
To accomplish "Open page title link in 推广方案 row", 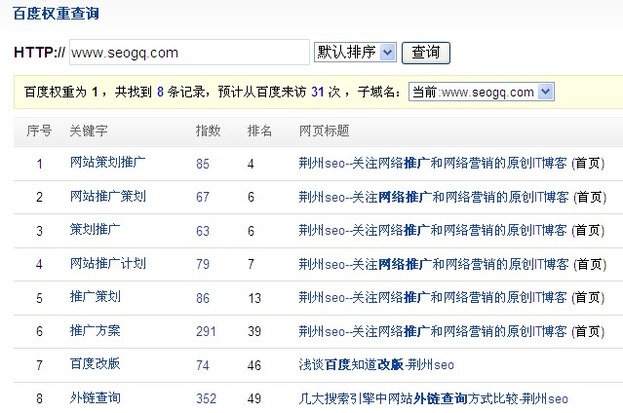I will point(433,331).
